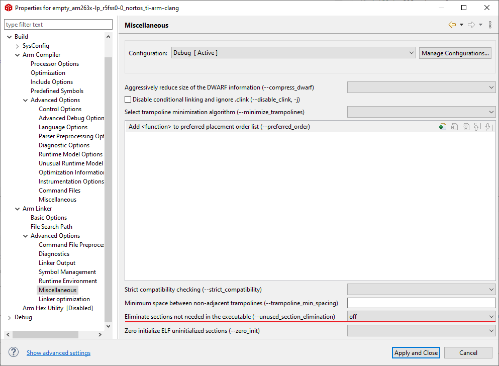Click the Add entry icon for preferred order list

[x=442, y=127]
